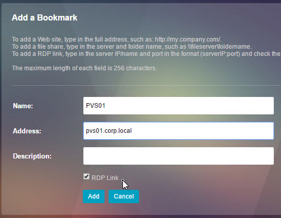Click the Address: field label

[27, 131]
